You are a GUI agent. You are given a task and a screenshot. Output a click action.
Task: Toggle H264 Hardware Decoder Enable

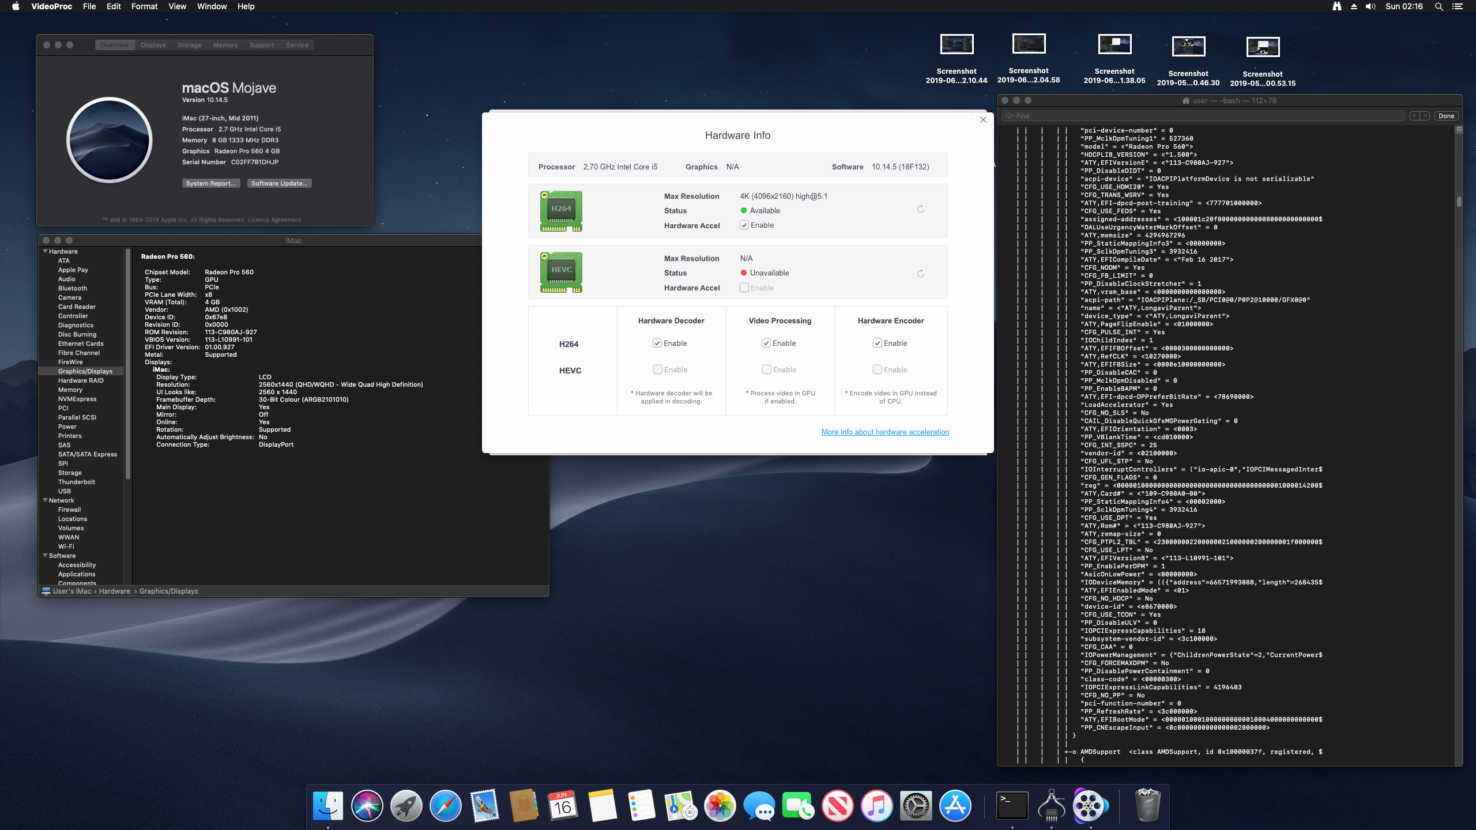657,344
